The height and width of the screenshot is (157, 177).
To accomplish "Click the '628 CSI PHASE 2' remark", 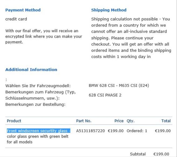I will click(x=105, y=95).
